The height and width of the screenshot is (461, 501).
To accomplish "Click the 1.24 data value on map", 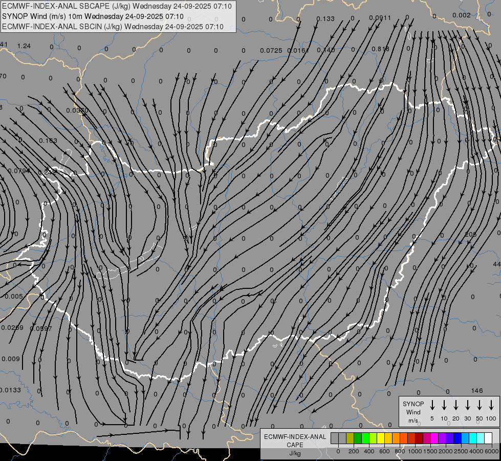I will tap(24, 46).
